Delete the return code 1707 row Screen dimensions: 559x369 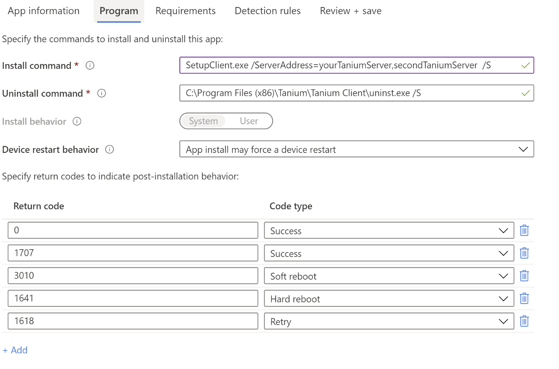[x=524, y=253]
